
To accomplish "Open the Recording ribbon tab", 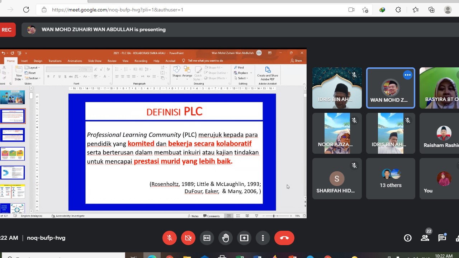I will pos(141,61).
